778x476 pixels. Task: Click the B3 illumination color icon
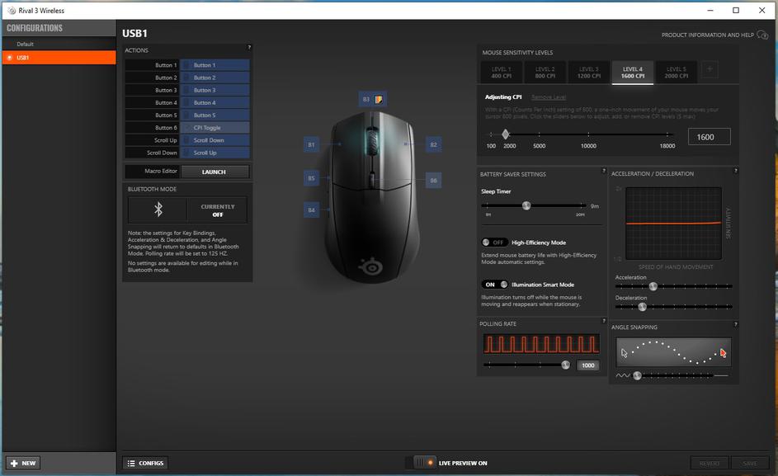(x=379, y=99)
